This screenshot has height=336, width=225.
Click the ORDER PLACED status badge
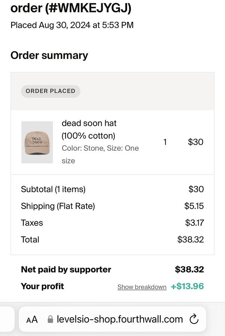(x=50, y=91)
